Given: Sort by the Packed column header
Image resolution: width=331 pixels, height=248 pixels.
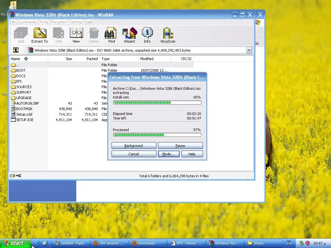Looking at the screenshot, I should (x=87, y=59).
